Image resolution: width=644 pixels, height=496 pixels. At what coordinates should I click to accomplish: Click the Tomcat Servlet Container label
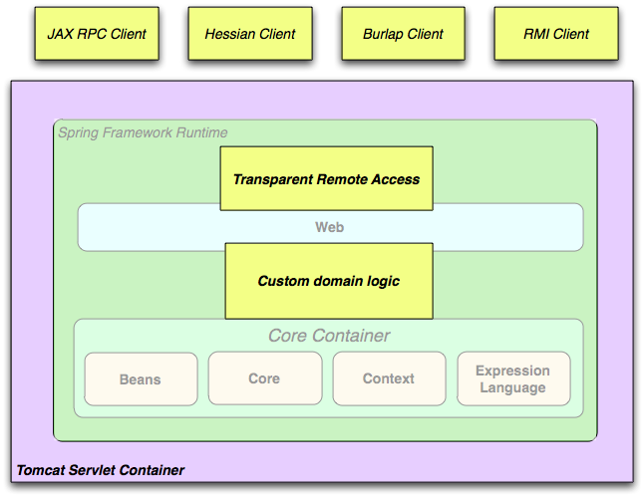tap(100, 470)
